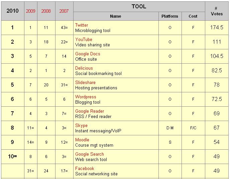The image size is (230, 179).
Task: Open the 2008 column header link
Action: click(46, 11)
